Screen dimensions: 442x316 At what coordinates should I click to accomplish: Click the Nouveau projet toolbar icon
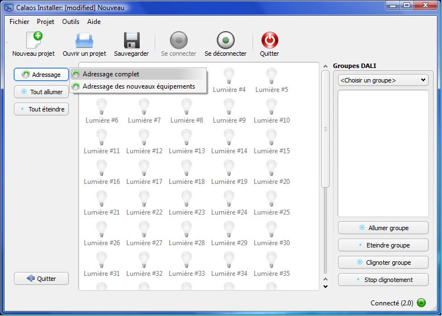(x=34, y=40)
